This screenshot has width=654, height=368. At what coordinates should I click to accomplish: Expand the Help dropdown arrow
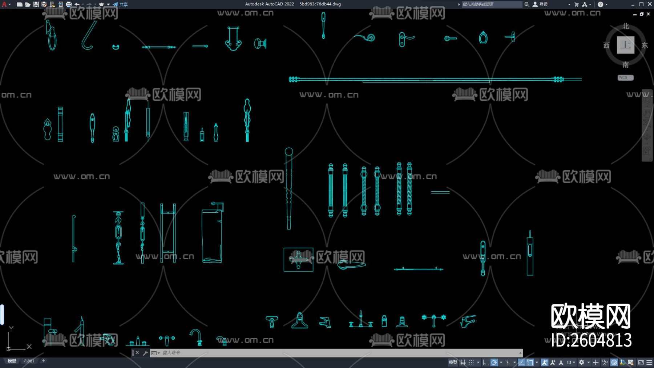pyautogui.click(x=606, y=4)
